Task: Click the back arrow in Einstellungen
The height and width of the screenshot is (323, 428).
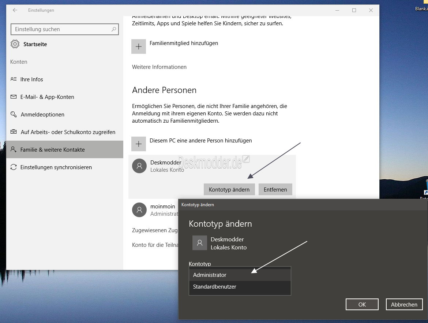Action: coord(15,10)
